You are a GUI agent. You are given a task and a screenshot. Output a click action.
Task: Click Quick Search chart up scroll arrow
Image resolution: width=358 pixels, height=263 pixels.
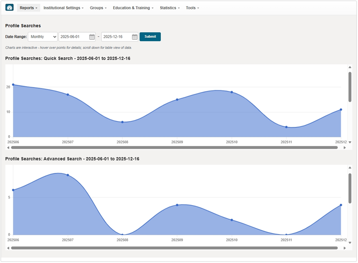(x=350, y=67)
